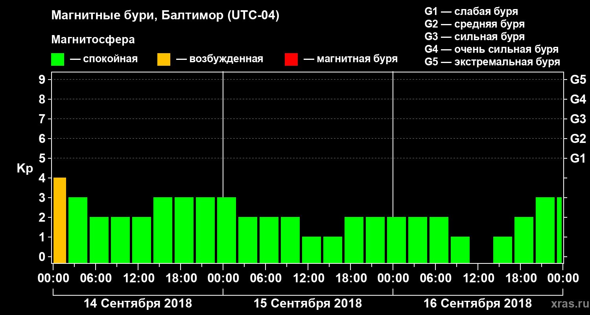Click the 00:00 label starting 15 Сентября
The image size is (590, 315).
[x=223, y=278]
